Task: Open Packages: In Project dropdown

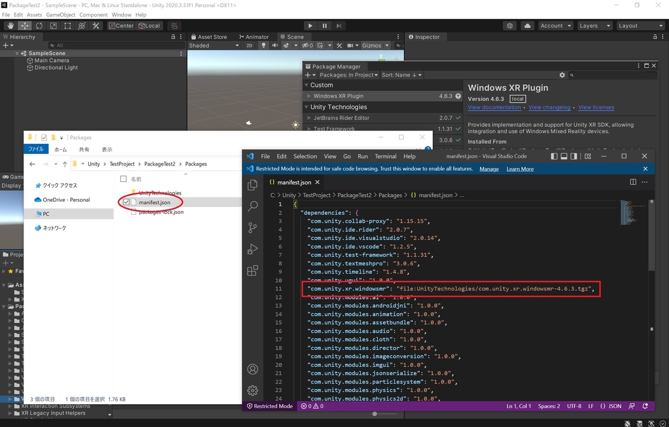Action: click(348, 75)
